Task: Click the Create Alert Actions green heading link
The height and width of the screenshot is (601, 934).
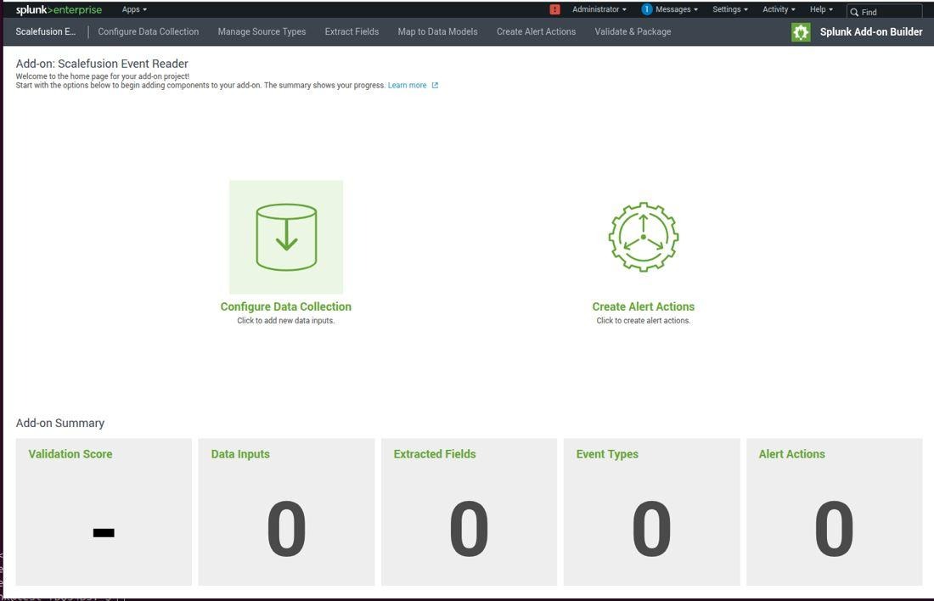Action: pyautogui.click(x=644, y=306)
